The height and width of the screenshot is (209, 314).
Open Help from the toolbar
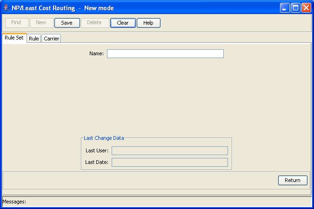(148, 23)
